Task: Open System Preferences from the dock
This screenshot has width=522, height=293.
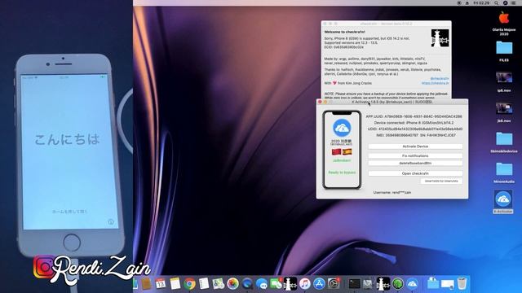Action: click(x=334, y=284)
